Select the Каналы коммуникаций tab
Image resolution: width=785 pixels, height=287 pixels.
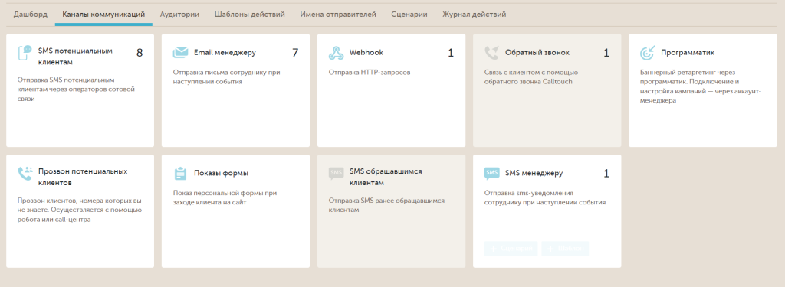click(x=103, y=15)
